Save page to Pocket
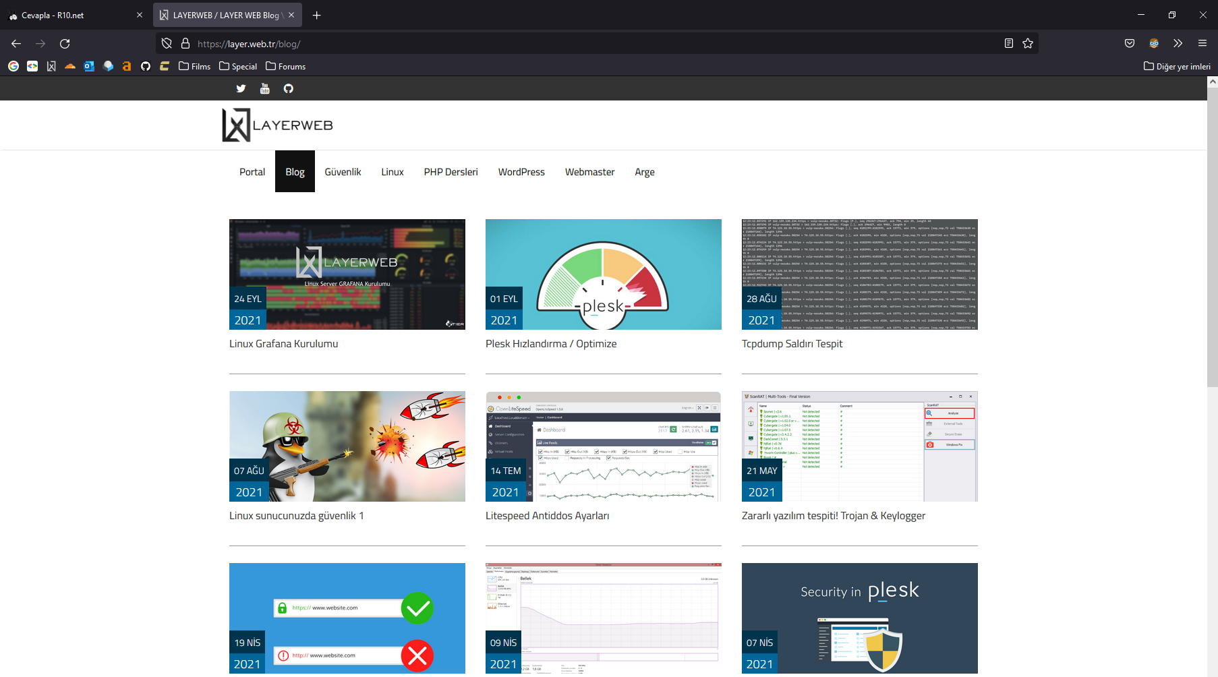This screenshot has height=677, width=1218. pyautogui.click(x=1130, y=44)
